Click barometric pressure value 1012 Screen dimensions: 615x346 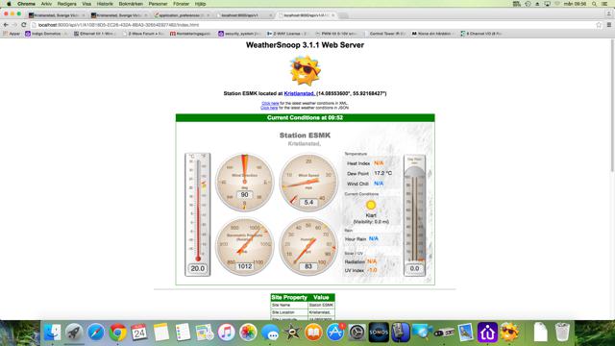pos(245,266)
